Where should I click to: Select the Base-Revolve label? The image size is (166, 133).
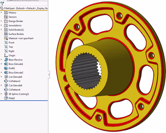15,60
